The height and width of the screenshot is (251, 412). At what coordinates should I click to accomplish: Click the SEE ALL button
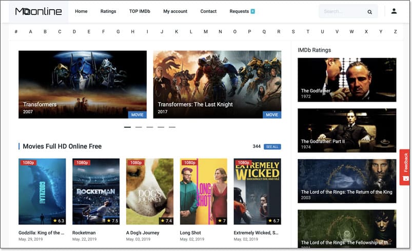click(x=272, y=147)
